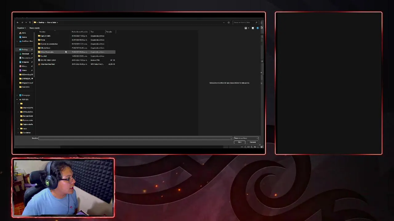This screenshot has width=394, height=221.
Task: Go back with the left arrow
Action: coord(18,22)
